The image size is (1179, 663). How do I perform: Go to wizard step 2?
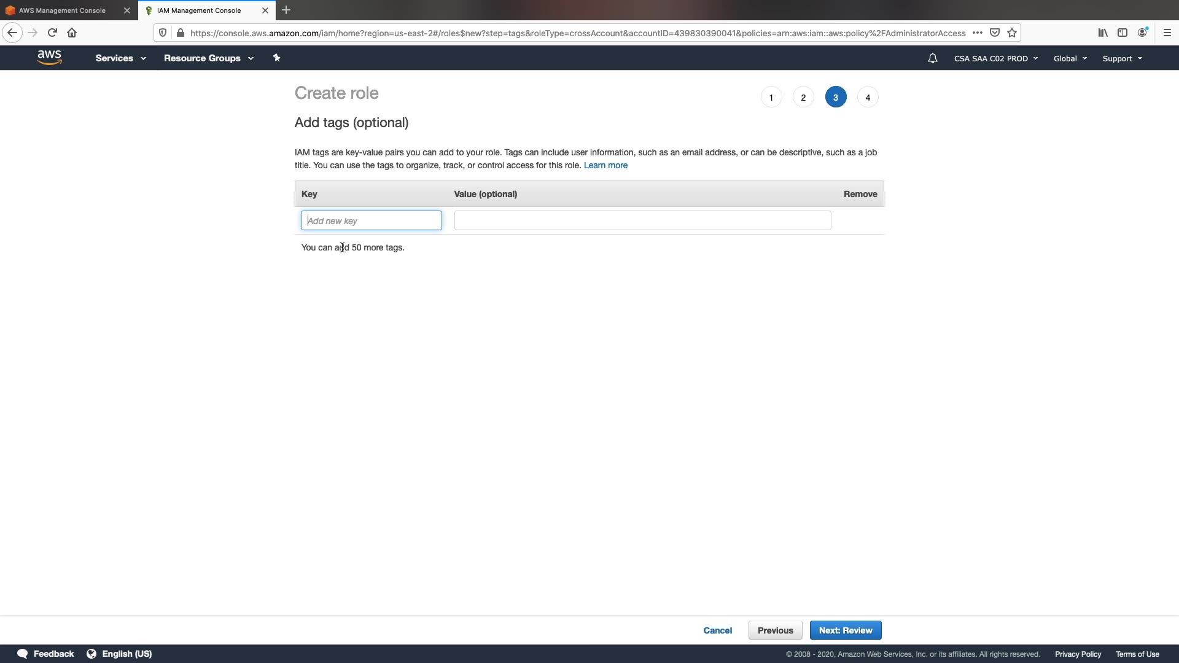803,97
